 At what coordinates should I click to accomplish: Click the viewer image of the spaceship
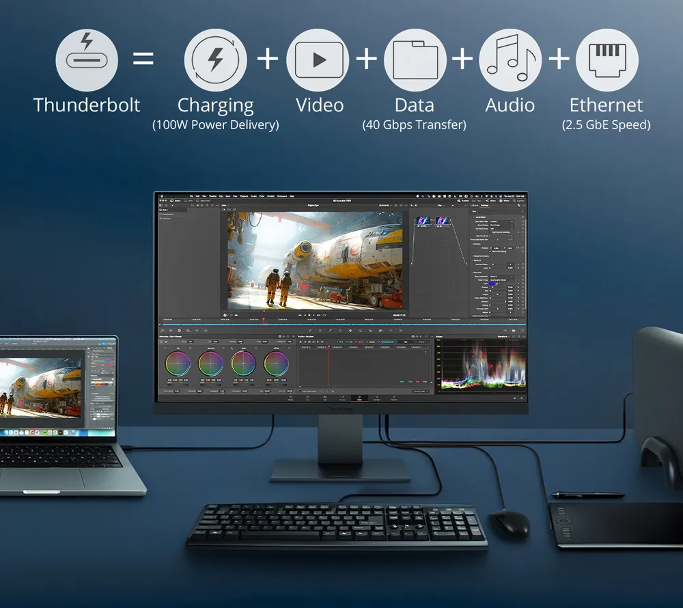[315, 260]
